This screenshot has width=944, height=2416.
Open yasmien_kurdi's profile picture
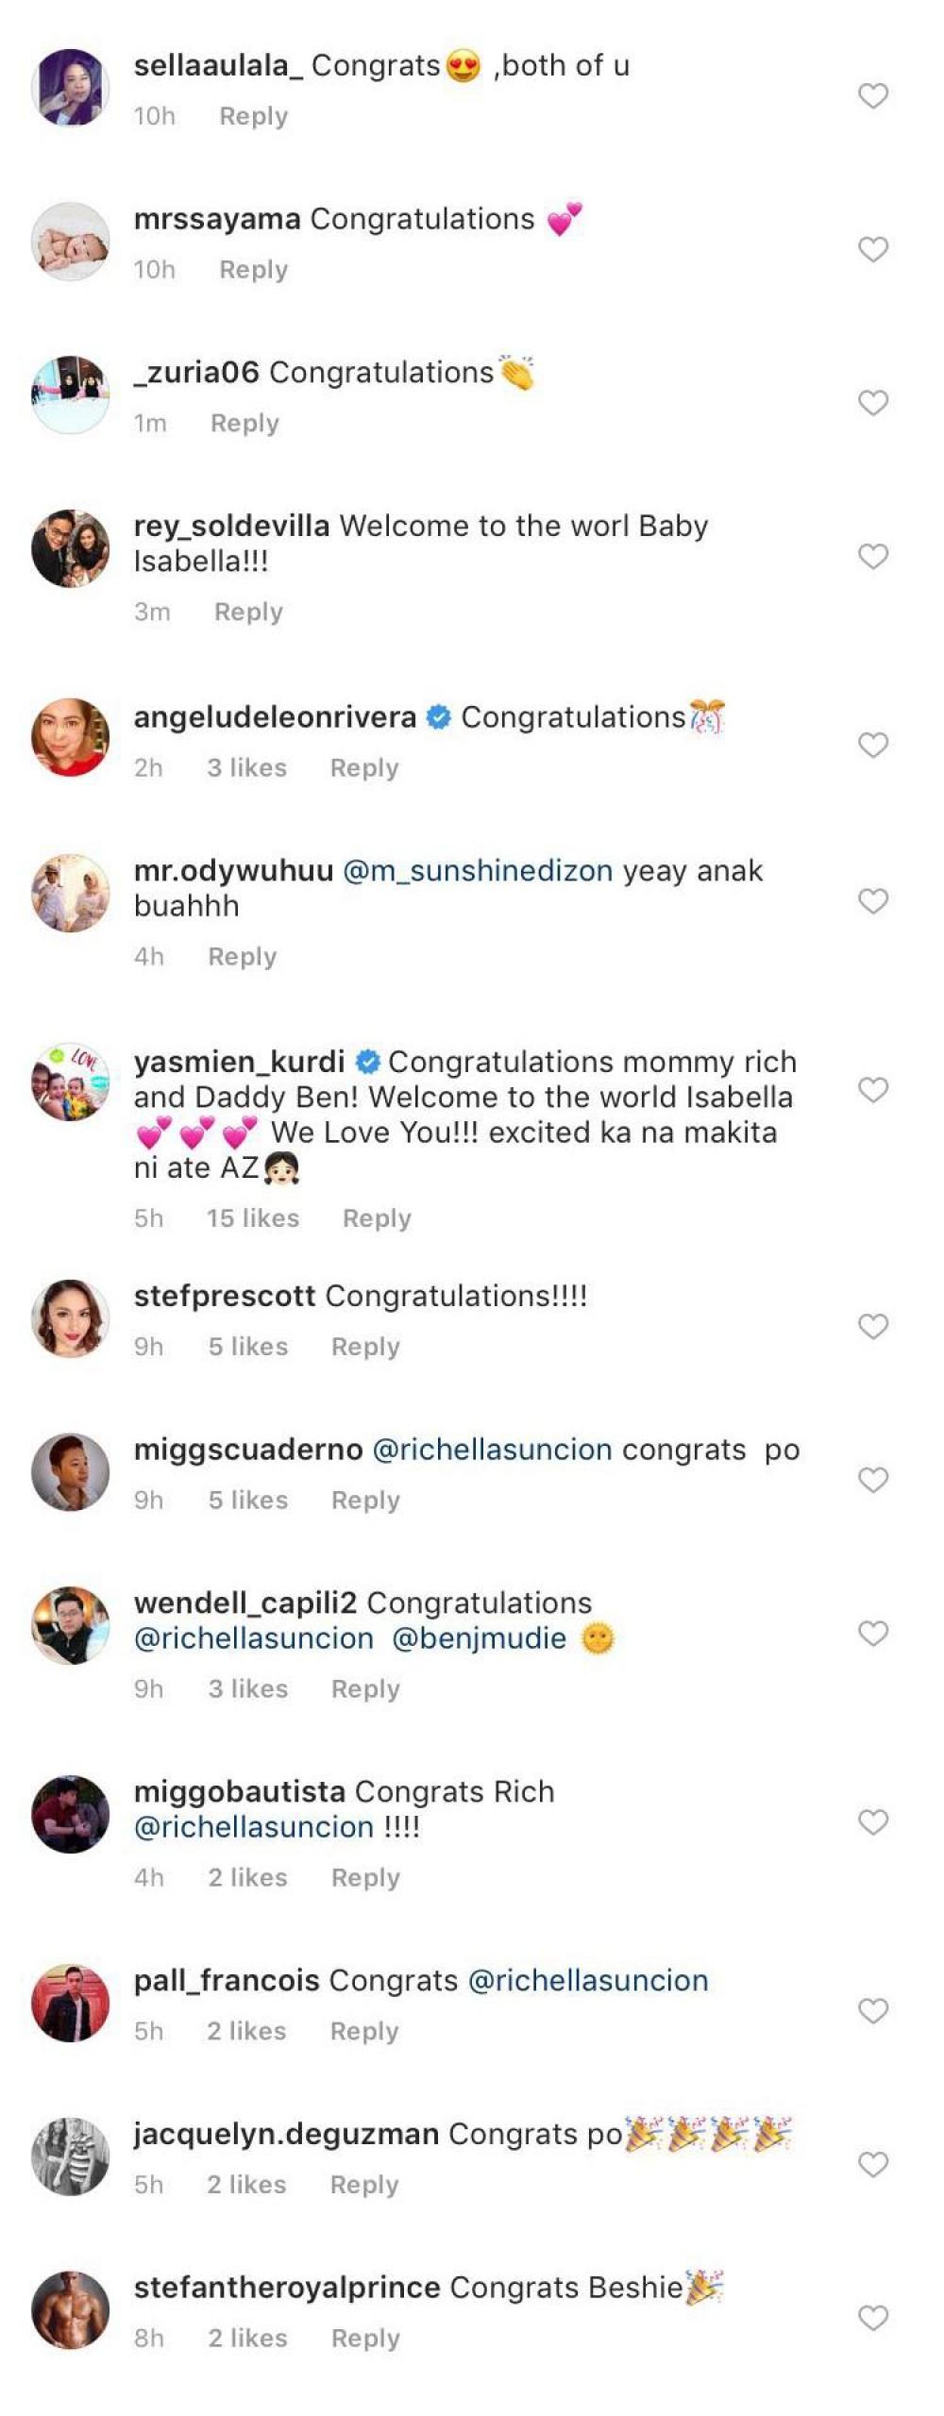[71, 1082]
